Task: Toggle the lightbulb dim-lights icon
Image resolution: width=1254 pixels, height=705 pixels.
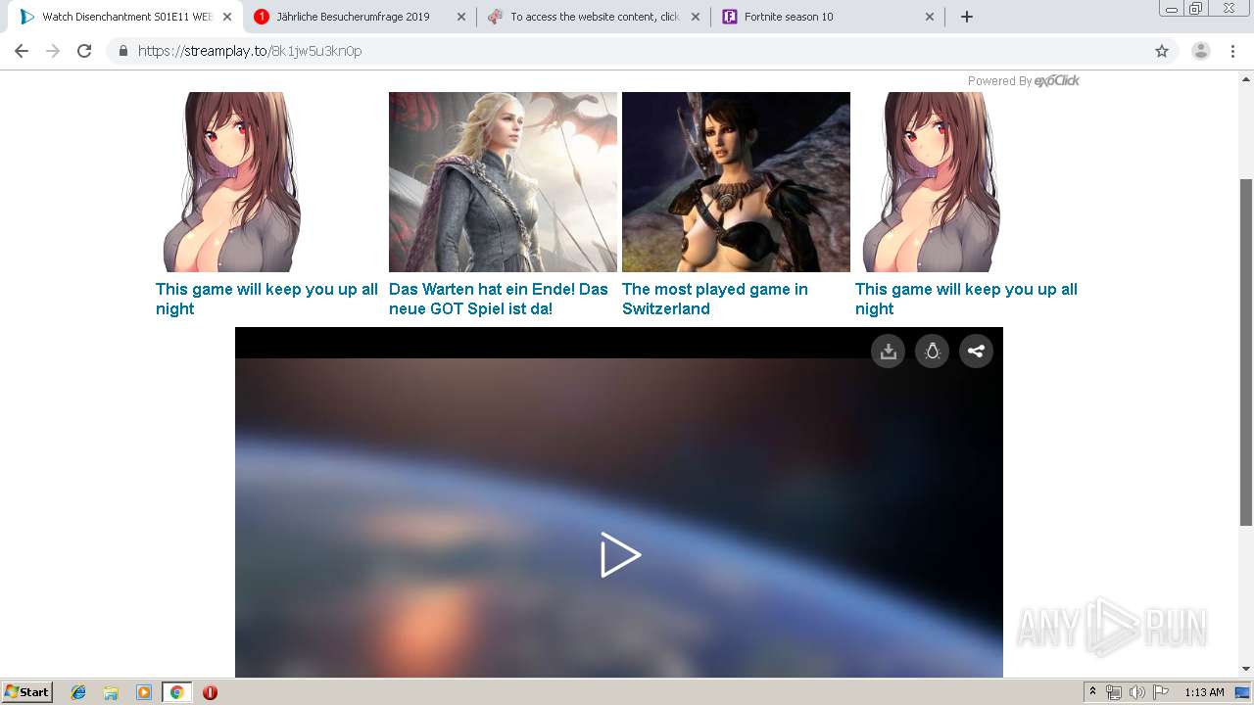Action: point(932,352)
